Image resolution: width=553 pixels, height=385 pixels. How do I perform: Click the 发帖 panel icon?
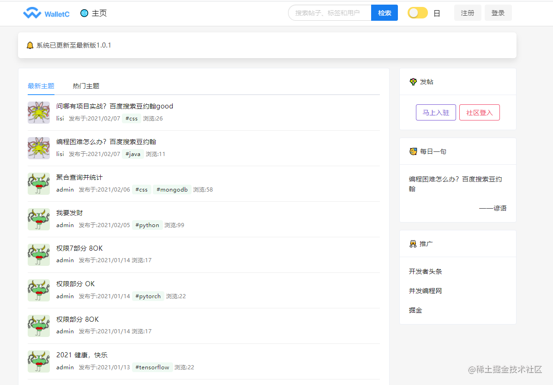[x=413, y=82]
